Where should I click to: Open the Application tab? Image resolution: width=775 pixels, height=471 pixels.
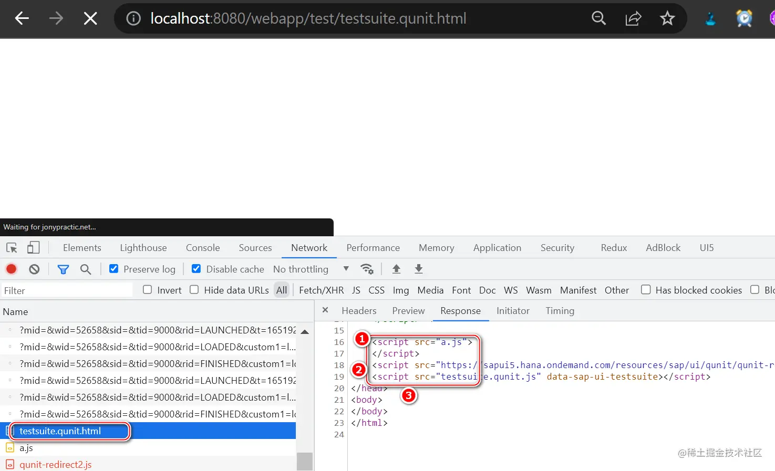tap(497, 248)
